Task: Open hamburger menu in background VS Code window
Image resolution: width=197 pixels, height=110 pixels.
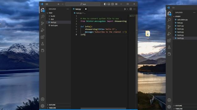Action: (173, 8)
